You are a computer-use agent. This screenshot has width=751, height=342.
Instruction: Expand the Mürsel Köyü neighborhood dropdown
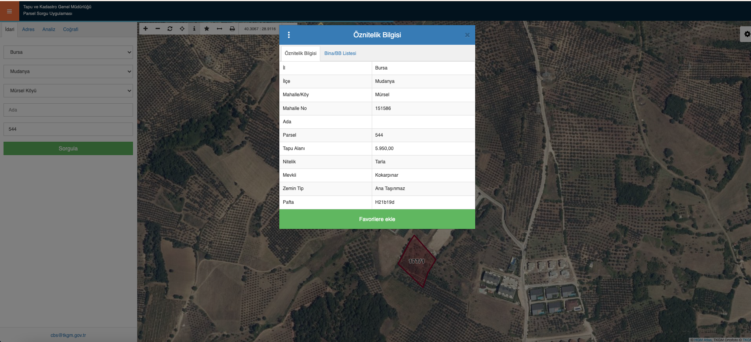click(68, 91)
